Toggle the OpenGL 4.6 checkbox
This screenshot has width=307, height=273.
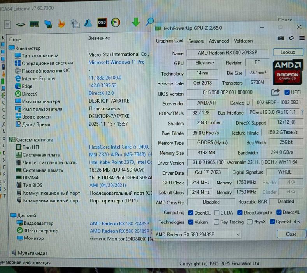(272, 222)
